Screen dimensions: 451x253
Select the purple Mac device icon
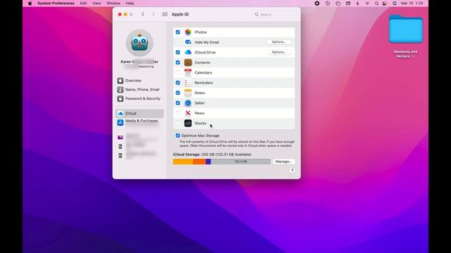click(121, 138)
